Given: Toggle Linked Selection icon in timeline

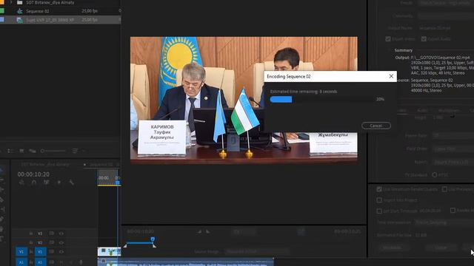Looking at the screenshot, I should point(46,183).
